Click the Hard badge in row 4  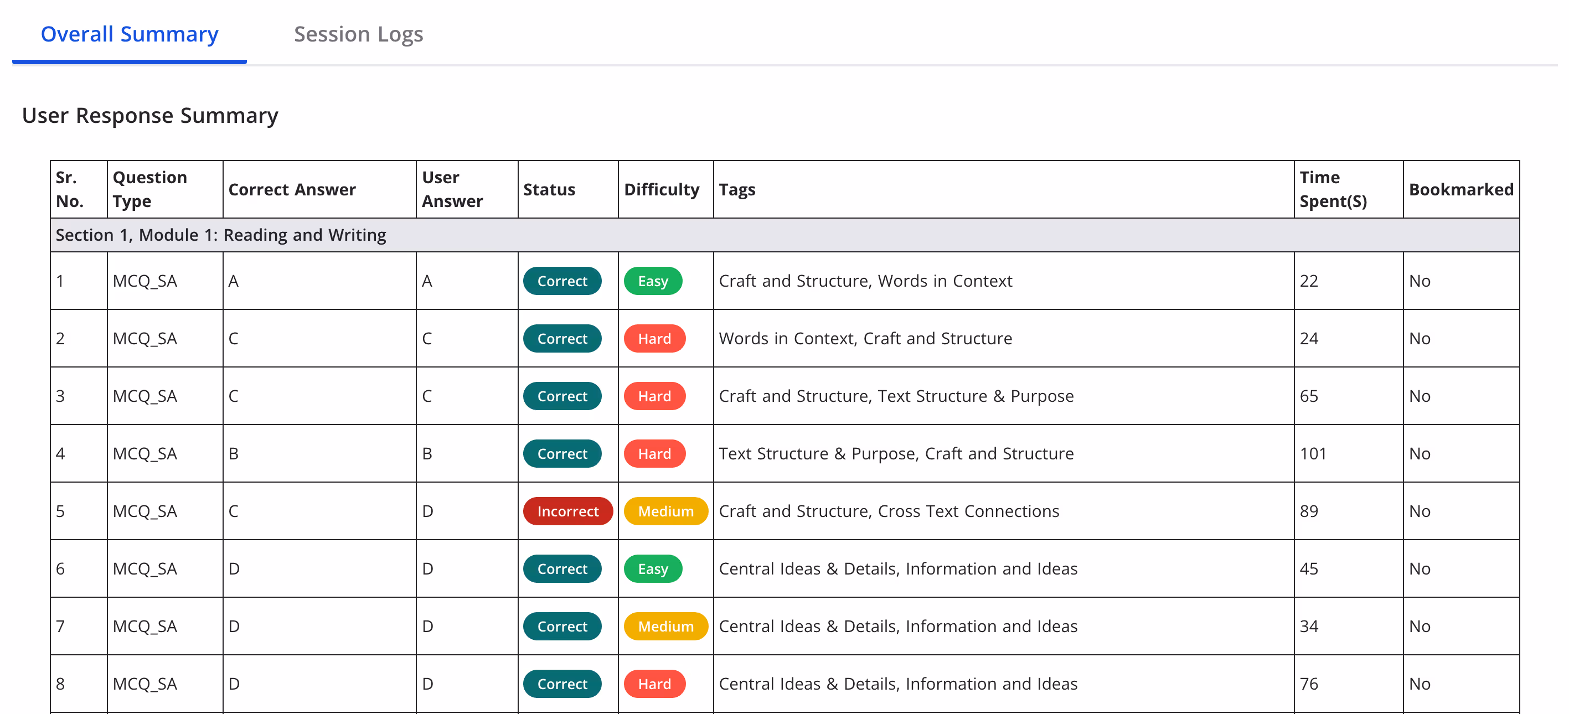(655, 453)
